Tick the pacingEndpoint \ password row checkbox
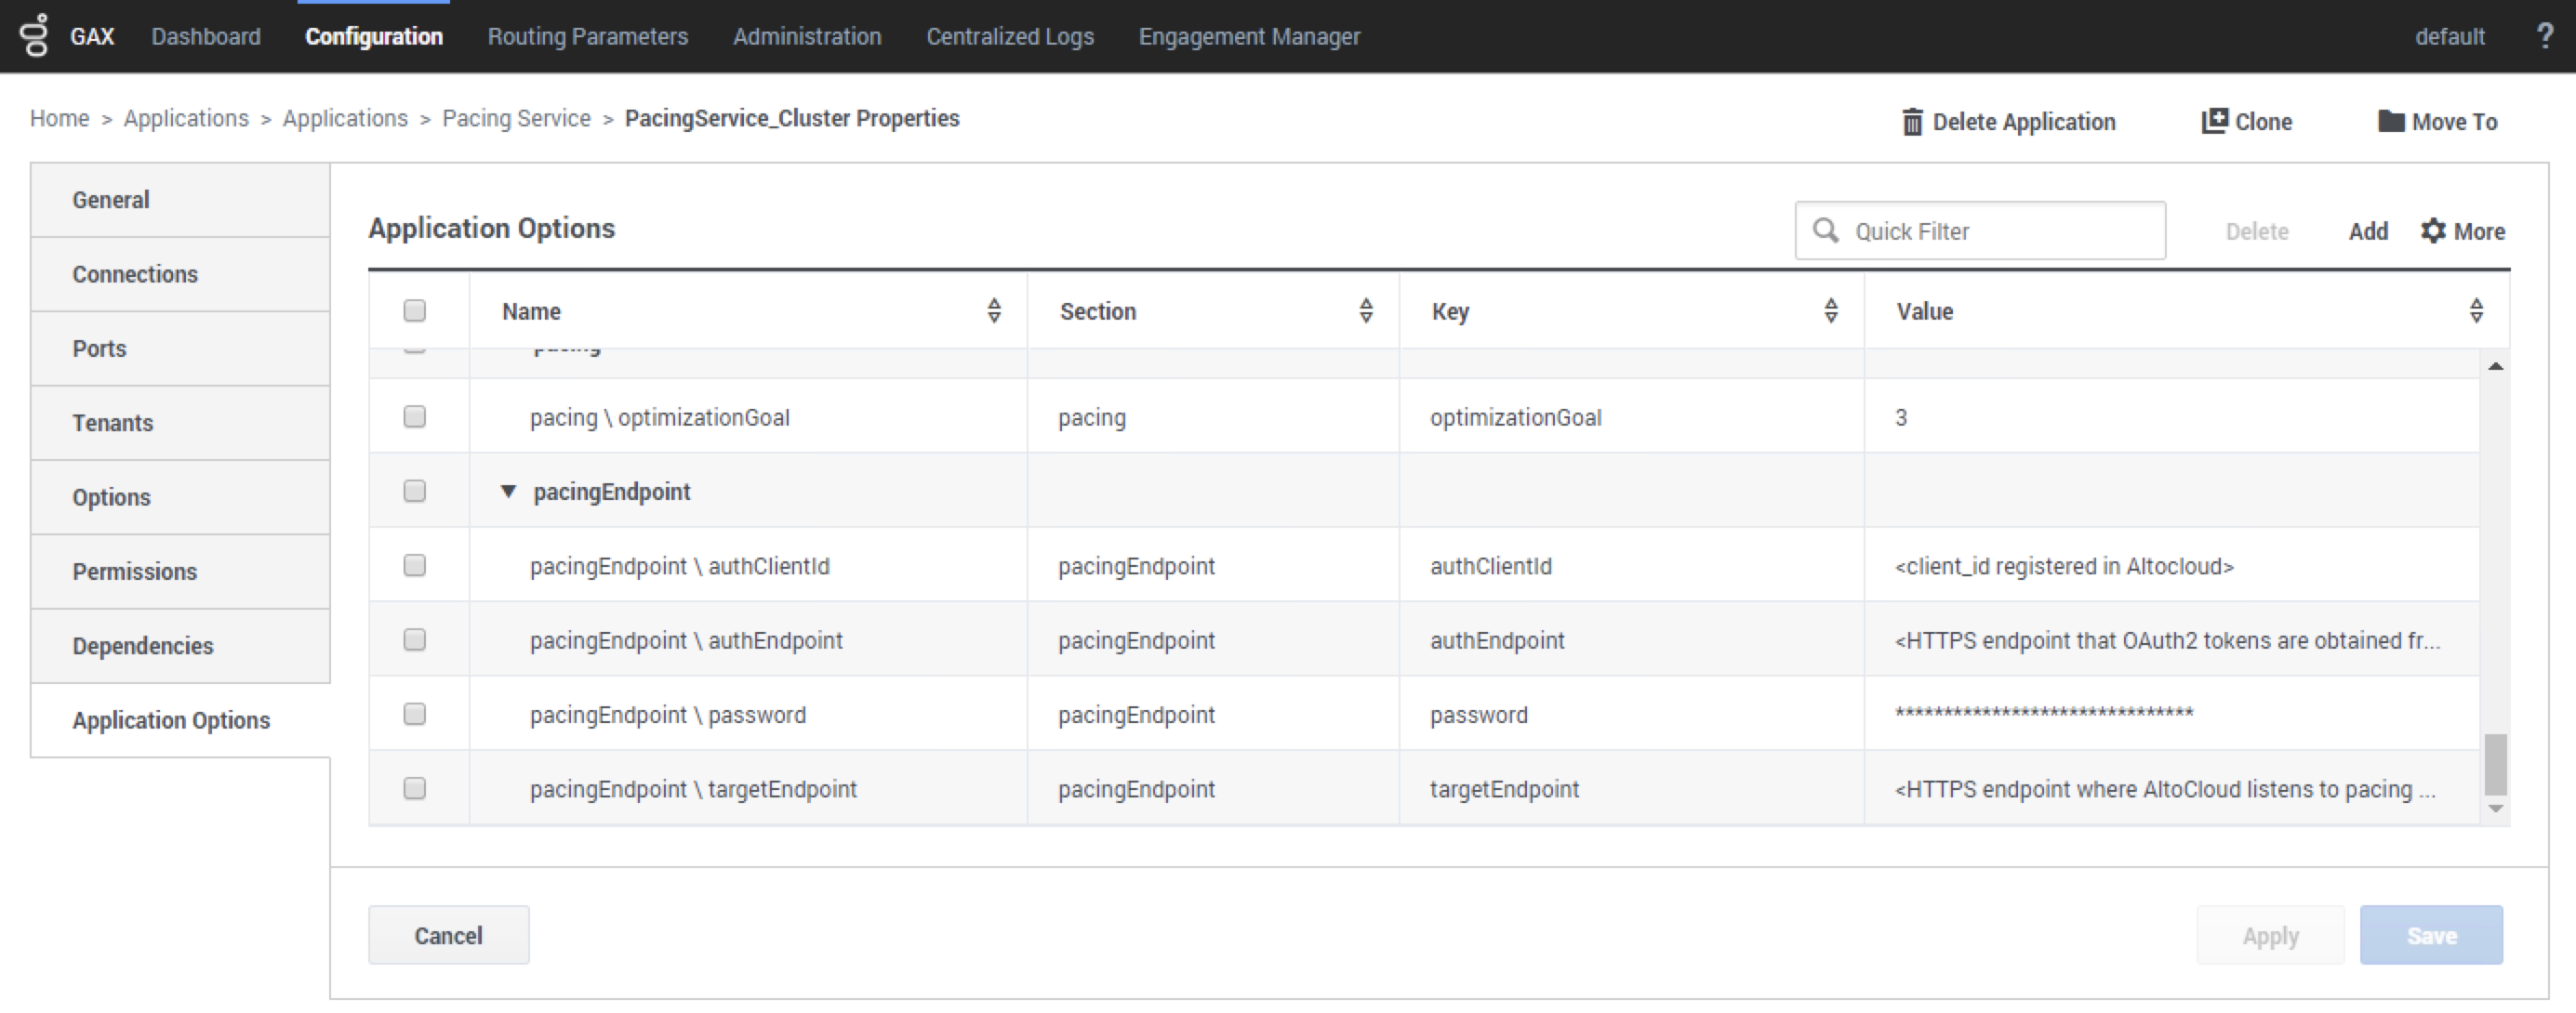2576x1013 pixels. coord(414,715)
